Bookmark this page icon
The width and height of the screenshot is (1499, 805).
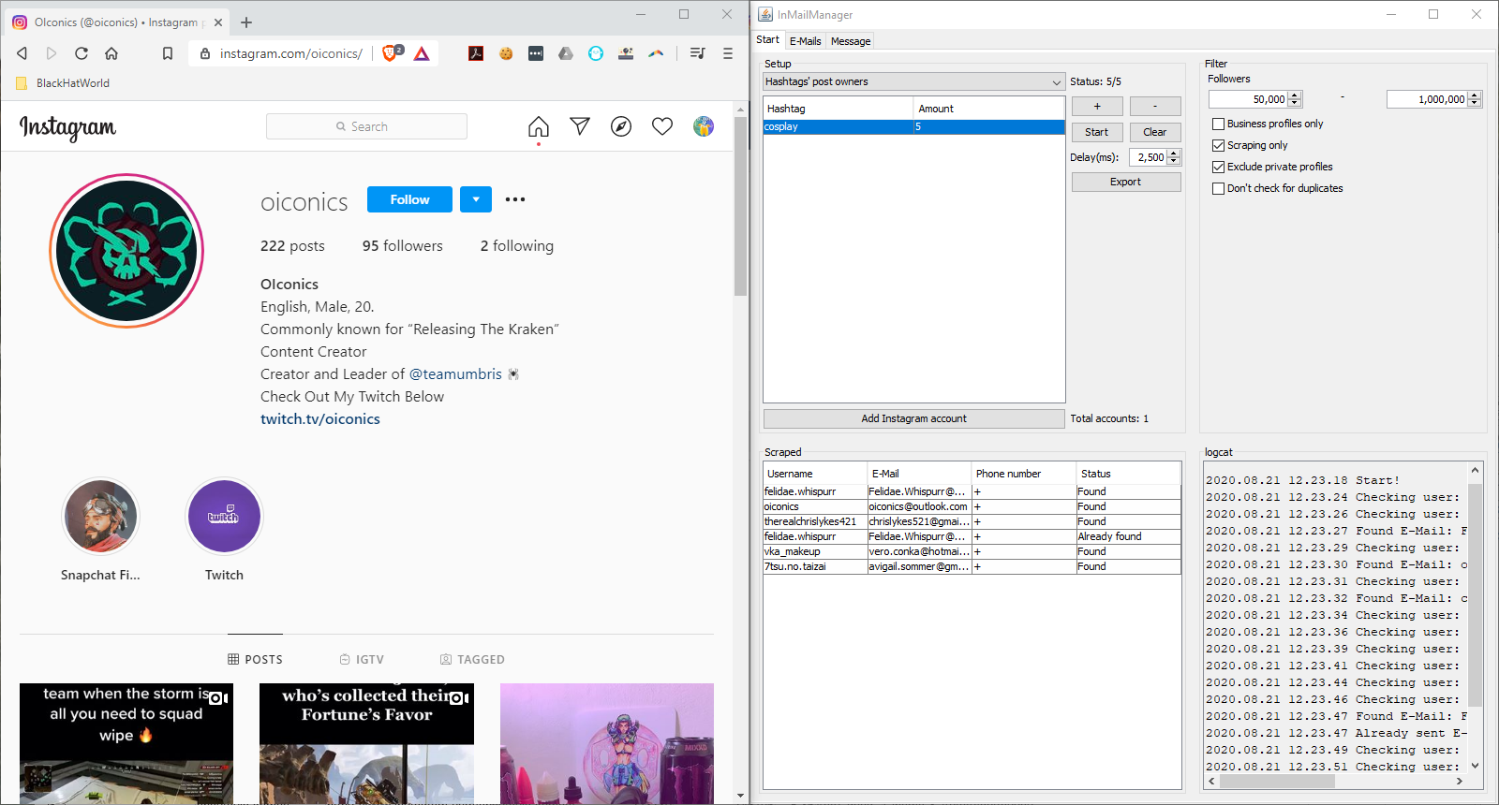[x=168, y=53]
